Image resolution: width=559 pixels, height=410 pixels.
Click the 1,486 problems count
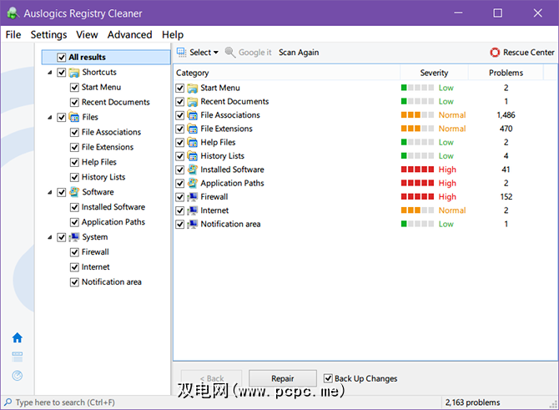tap(506, 115)
